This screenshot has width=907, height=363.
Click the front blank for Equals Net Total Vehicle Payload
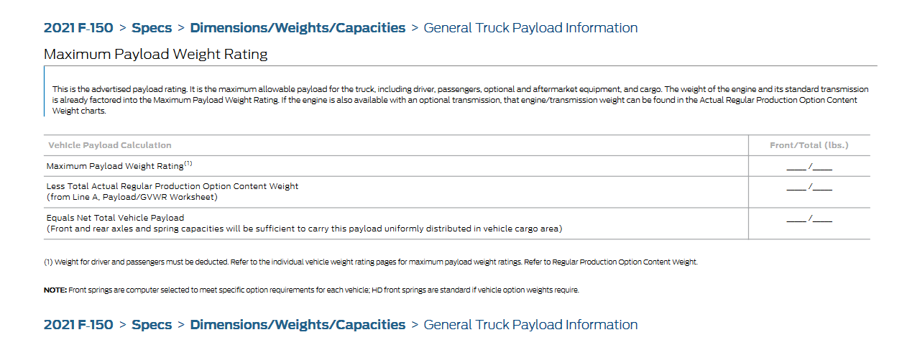[x=796, y=220]
